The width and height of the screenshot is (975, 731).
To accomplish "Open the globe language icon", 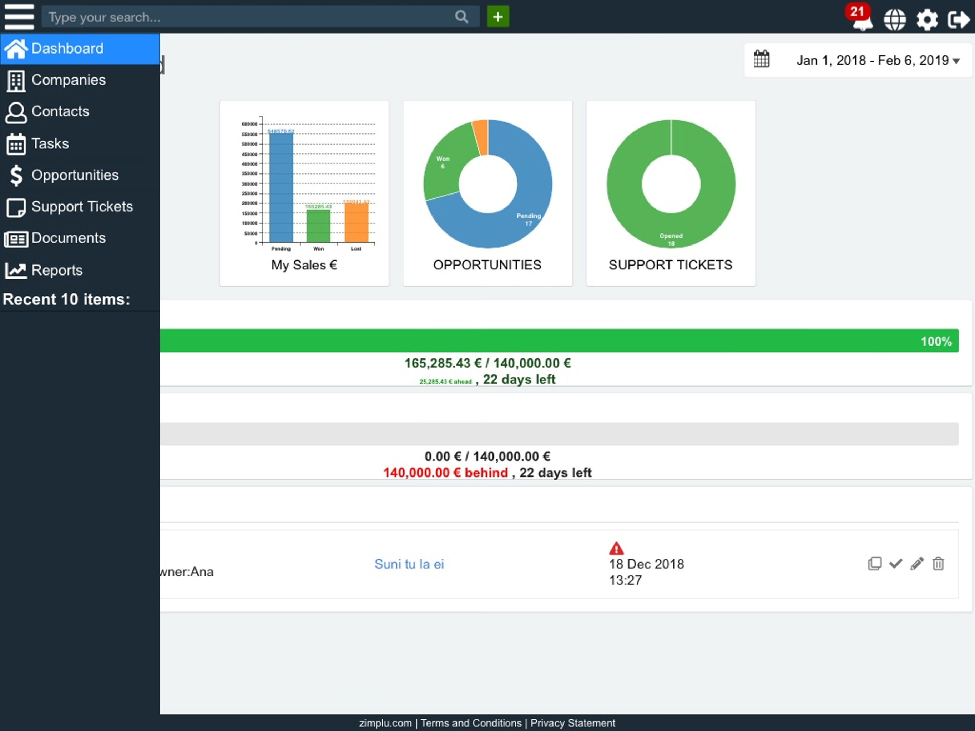I will 895,19.
